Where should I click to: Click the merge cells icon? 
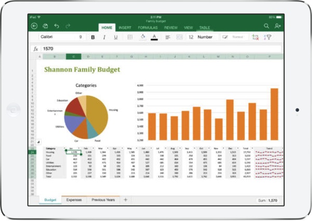coord(179,37)
